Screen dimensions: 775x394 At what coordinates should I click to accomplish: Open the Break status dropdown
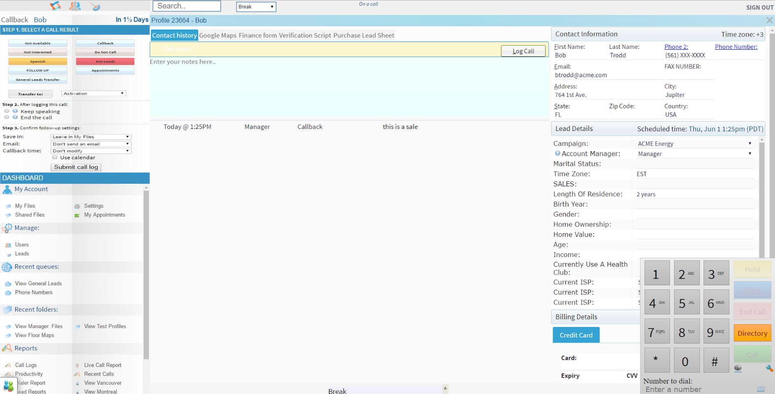(x=256, y=7)
